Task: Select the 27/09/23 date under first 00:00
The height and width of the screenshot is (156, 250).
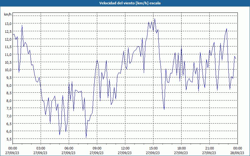Action: pyautogui.click(x=12, y=153)
